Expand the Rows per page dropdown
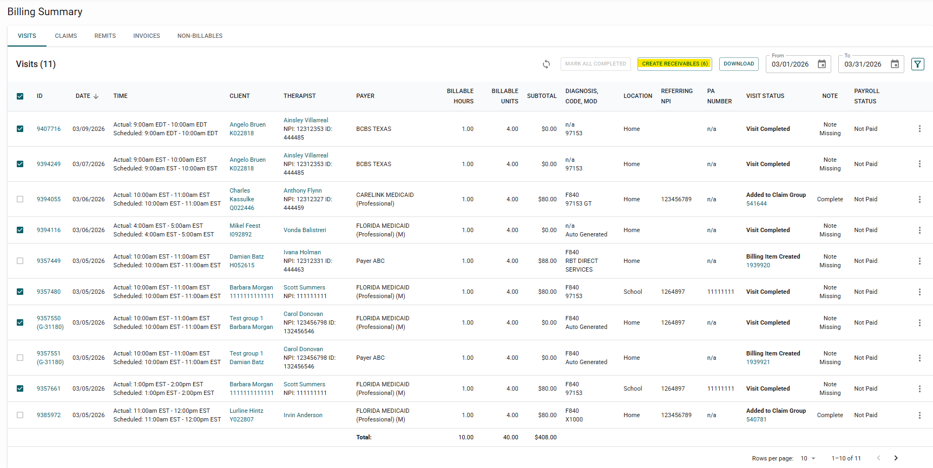Screen dimensions: 933x468 pyautogui.click(x=807, y=458)
